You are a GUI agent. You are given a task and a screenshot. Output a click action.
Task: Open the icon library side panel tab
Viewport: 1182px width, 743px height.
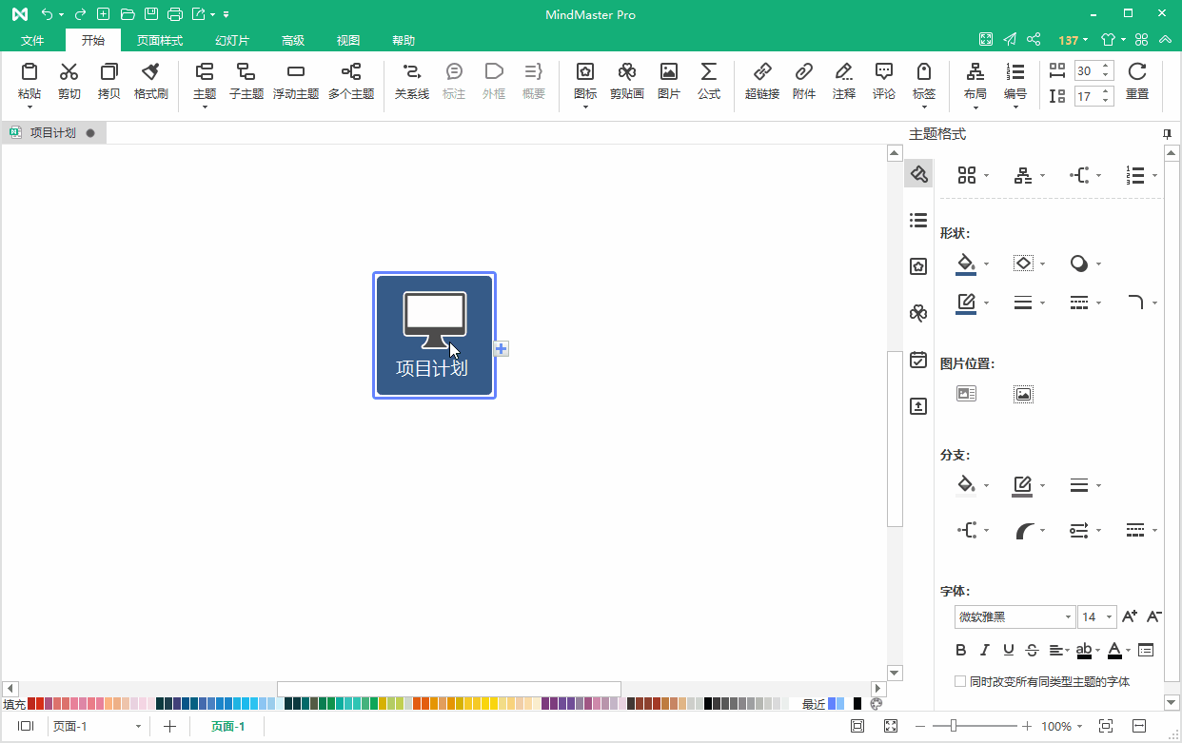click(918, 266)
